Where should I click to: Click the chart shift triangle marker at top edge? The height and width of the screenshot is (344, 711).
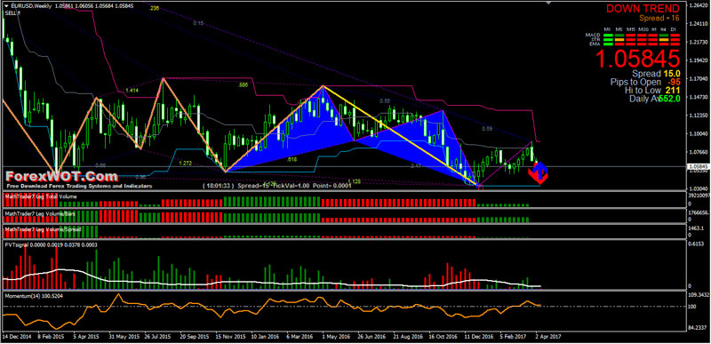[549, 3]
